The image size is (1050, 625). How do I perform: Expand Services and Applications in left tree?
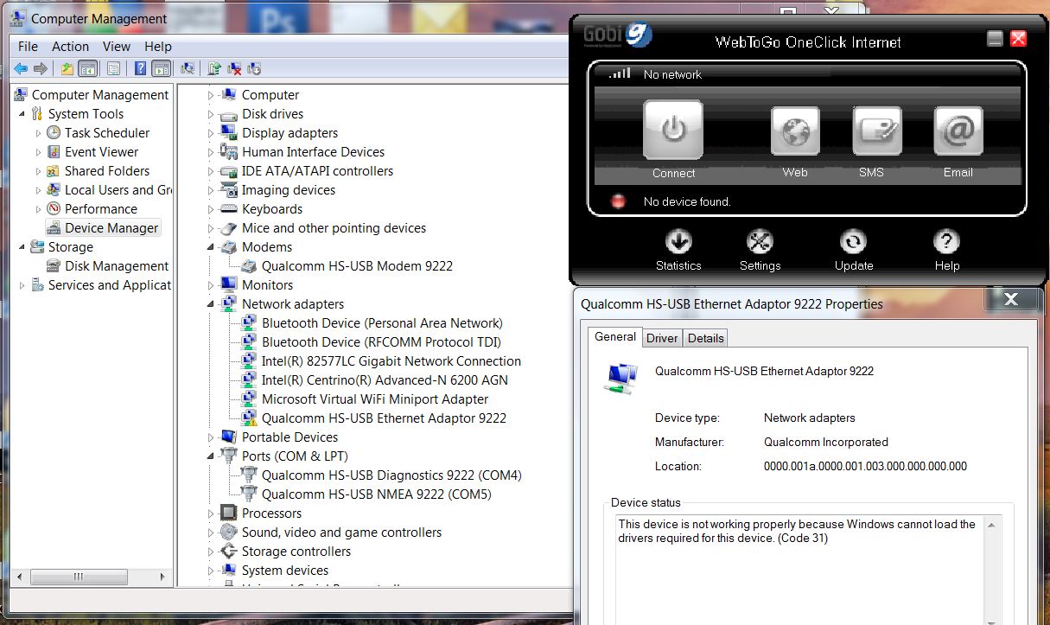(22, 285)
